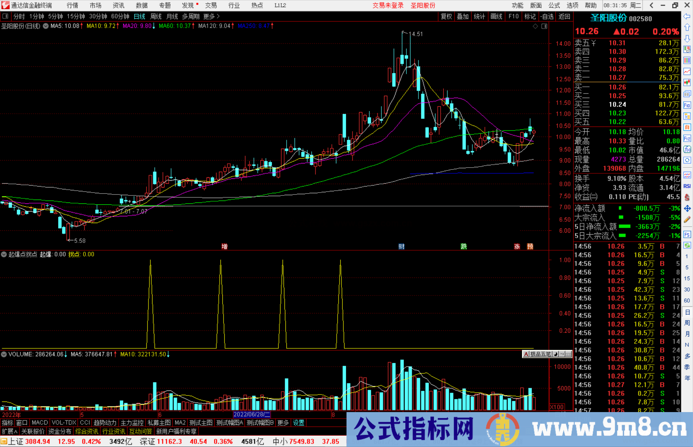The height and width of the screenshot is (447, 693).
Task: Open the VOLUME indicator dropdown circle
Action: (4, 354)
